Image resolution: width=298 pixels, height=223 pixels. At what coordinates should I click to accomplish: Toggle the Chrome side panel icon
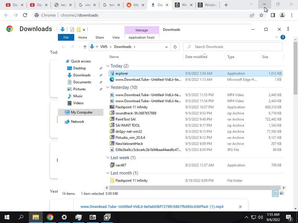[273, 15]
